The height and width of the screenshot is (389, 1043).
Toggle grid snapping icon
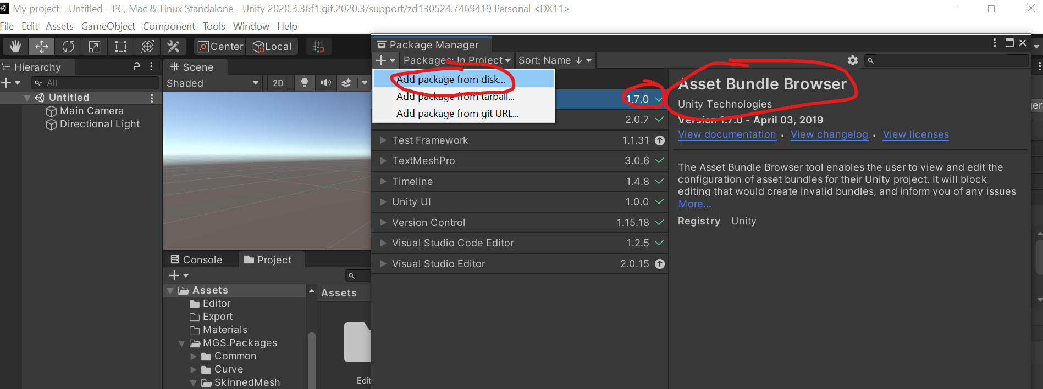tap(319, 47)
